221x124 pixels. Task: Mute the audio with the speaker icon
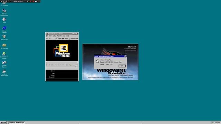(x=70, y=65)
